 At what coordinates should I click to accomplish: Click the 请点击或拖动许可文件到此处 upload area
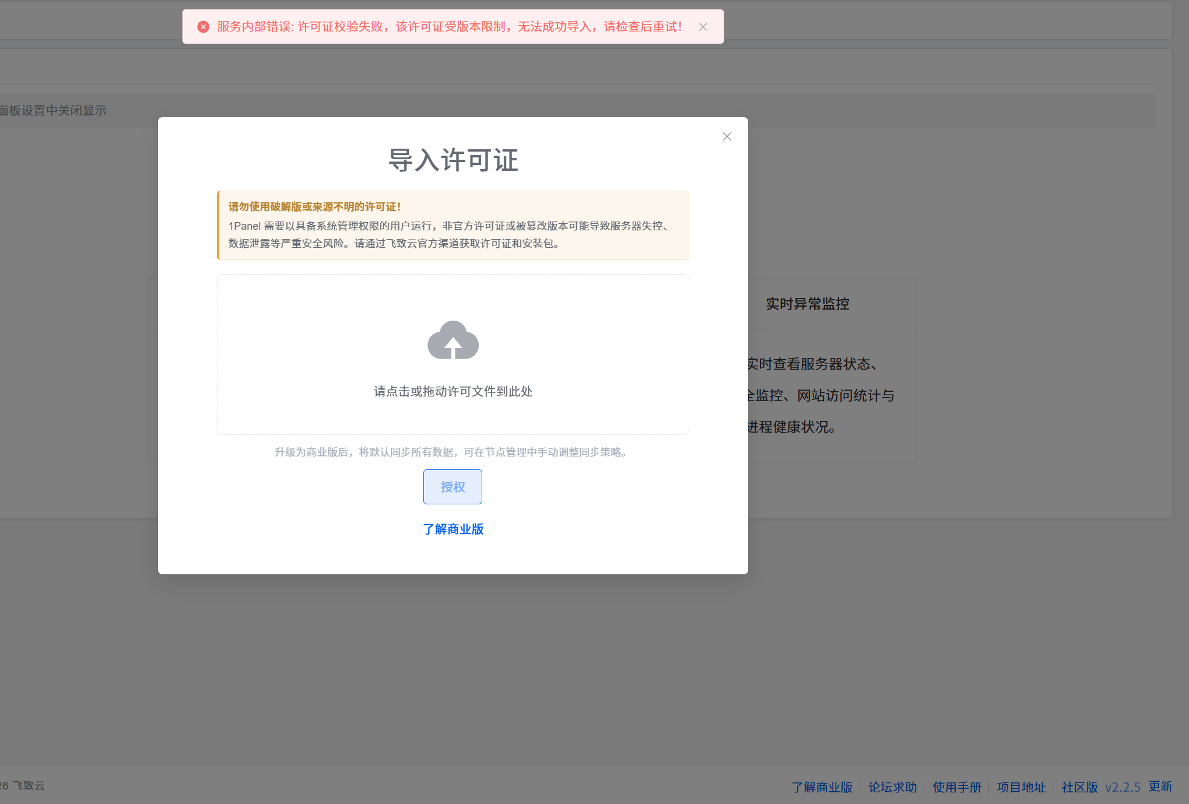coord(453,354)
